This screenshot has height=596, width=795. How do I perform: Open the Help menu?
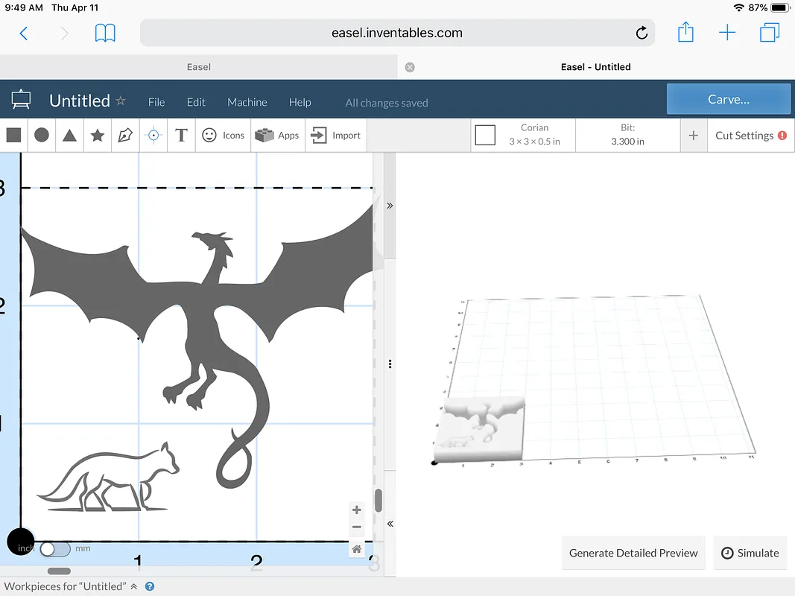(300, 102)
